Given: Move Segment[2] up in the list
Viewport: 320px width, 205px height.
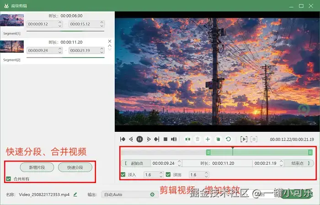Looking at the screenshot, I should pyautogui.click(x=110, y=46).
